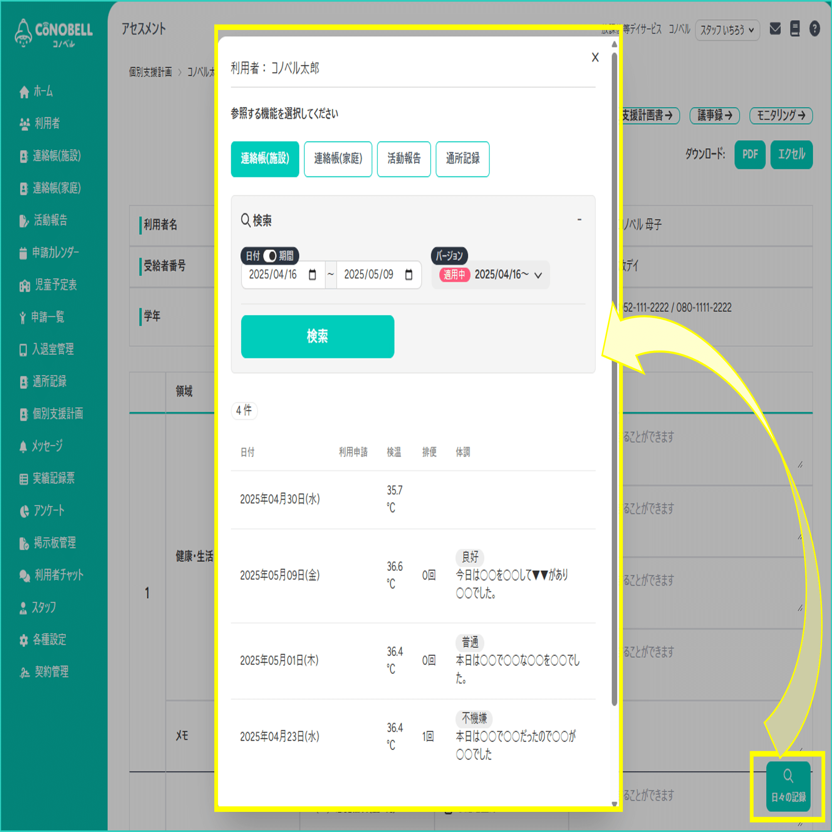
Task: Select 利用者 in the sidebar
Action: pyautogui.click(x=47, y=124)
